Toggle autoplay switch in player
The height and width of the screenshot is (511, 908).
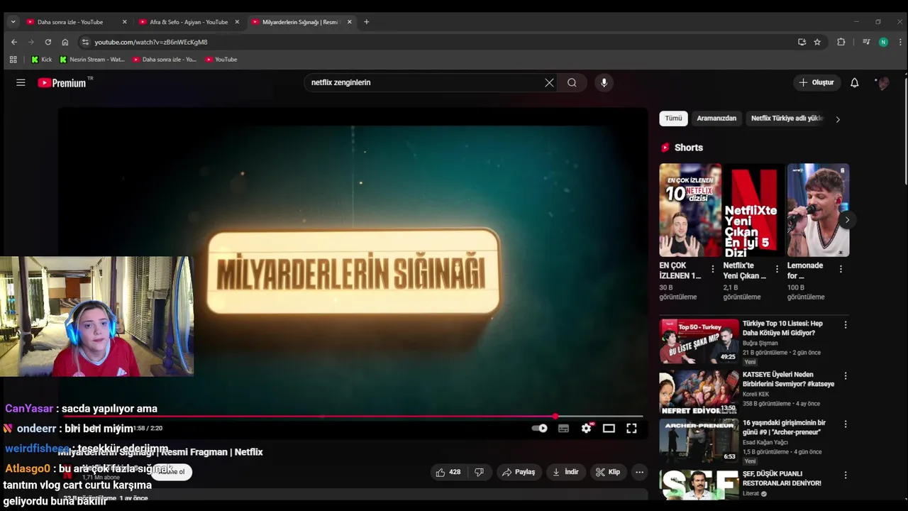coord(540,428)
